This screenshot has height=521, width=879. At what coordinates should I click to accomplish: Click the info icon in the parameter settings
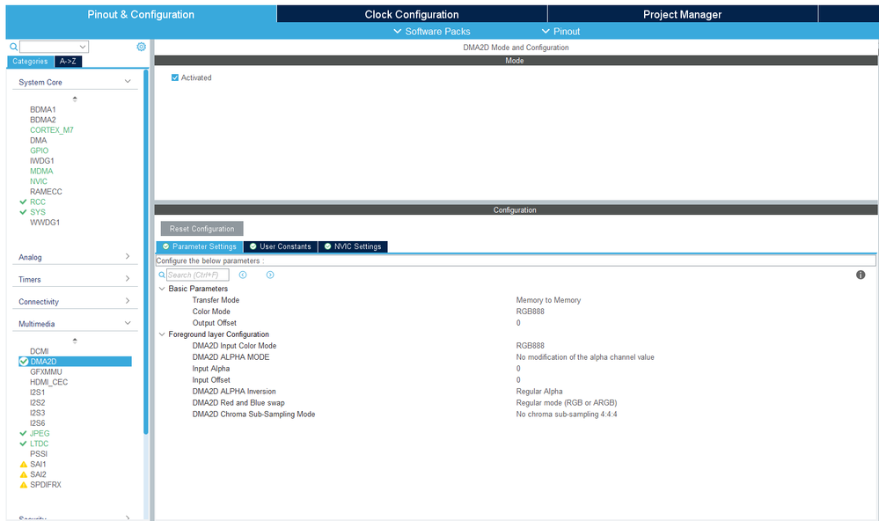(x=861, y=275)
